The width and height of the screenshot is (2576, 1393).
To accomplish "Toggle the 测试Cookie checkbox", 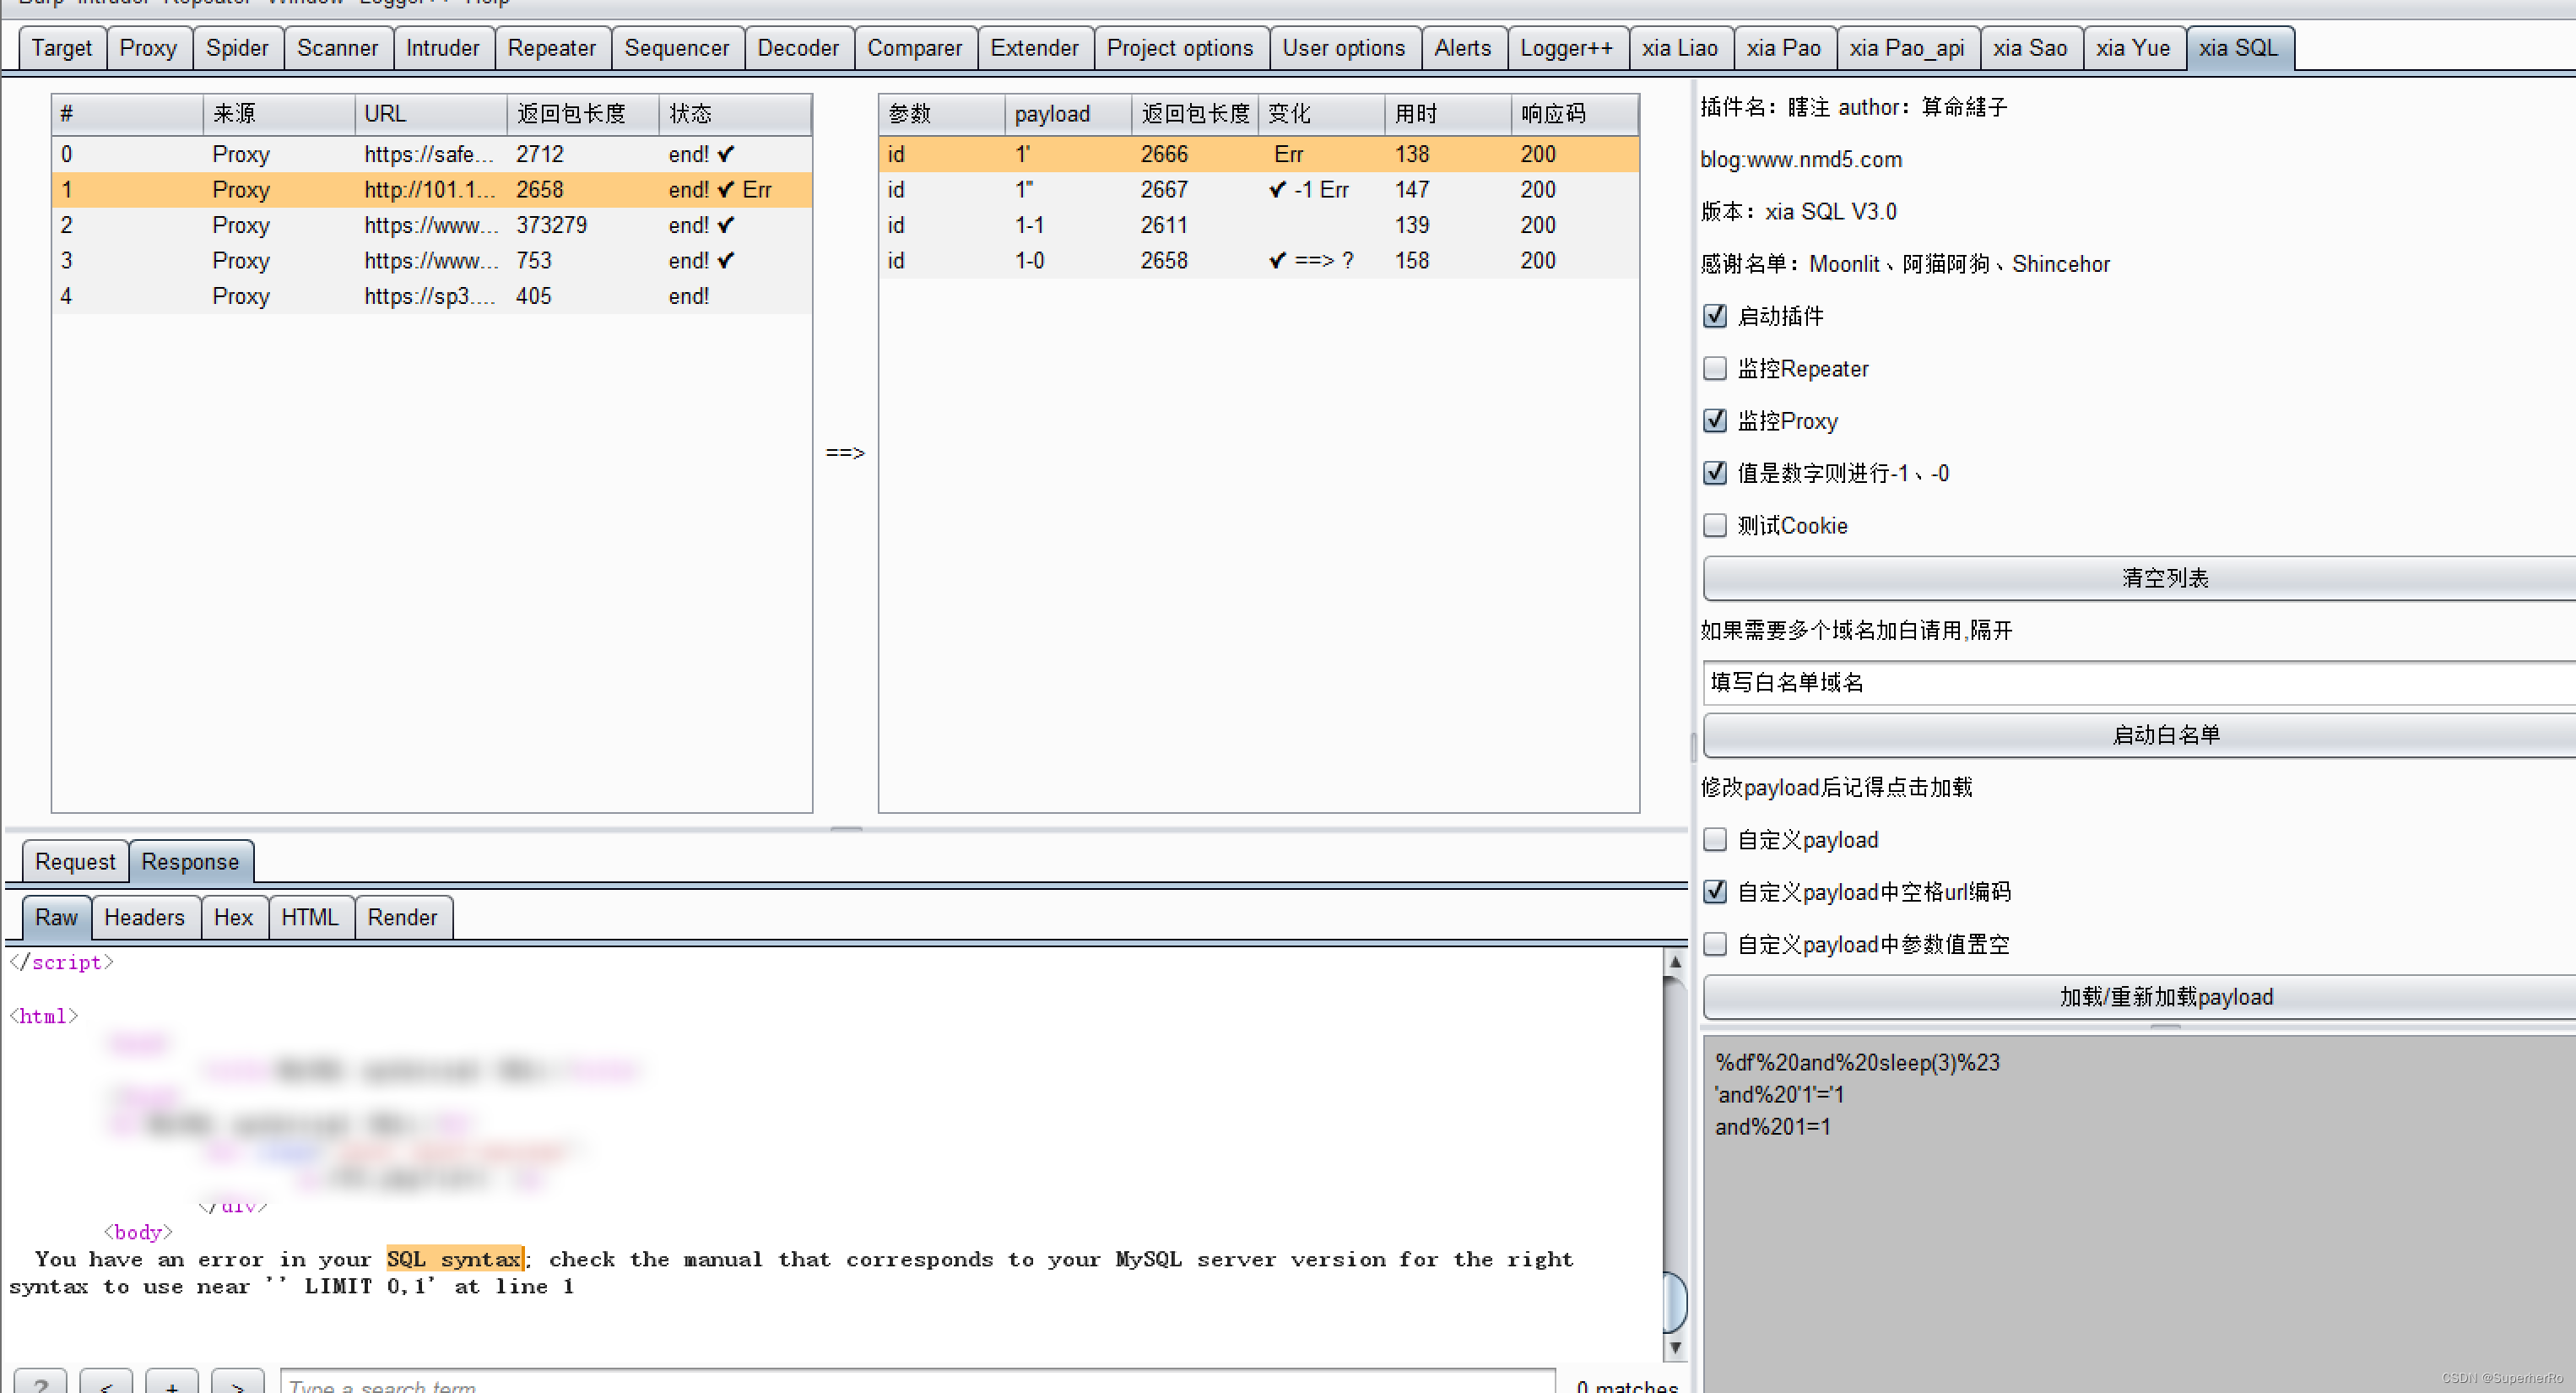I will 1715,526.
